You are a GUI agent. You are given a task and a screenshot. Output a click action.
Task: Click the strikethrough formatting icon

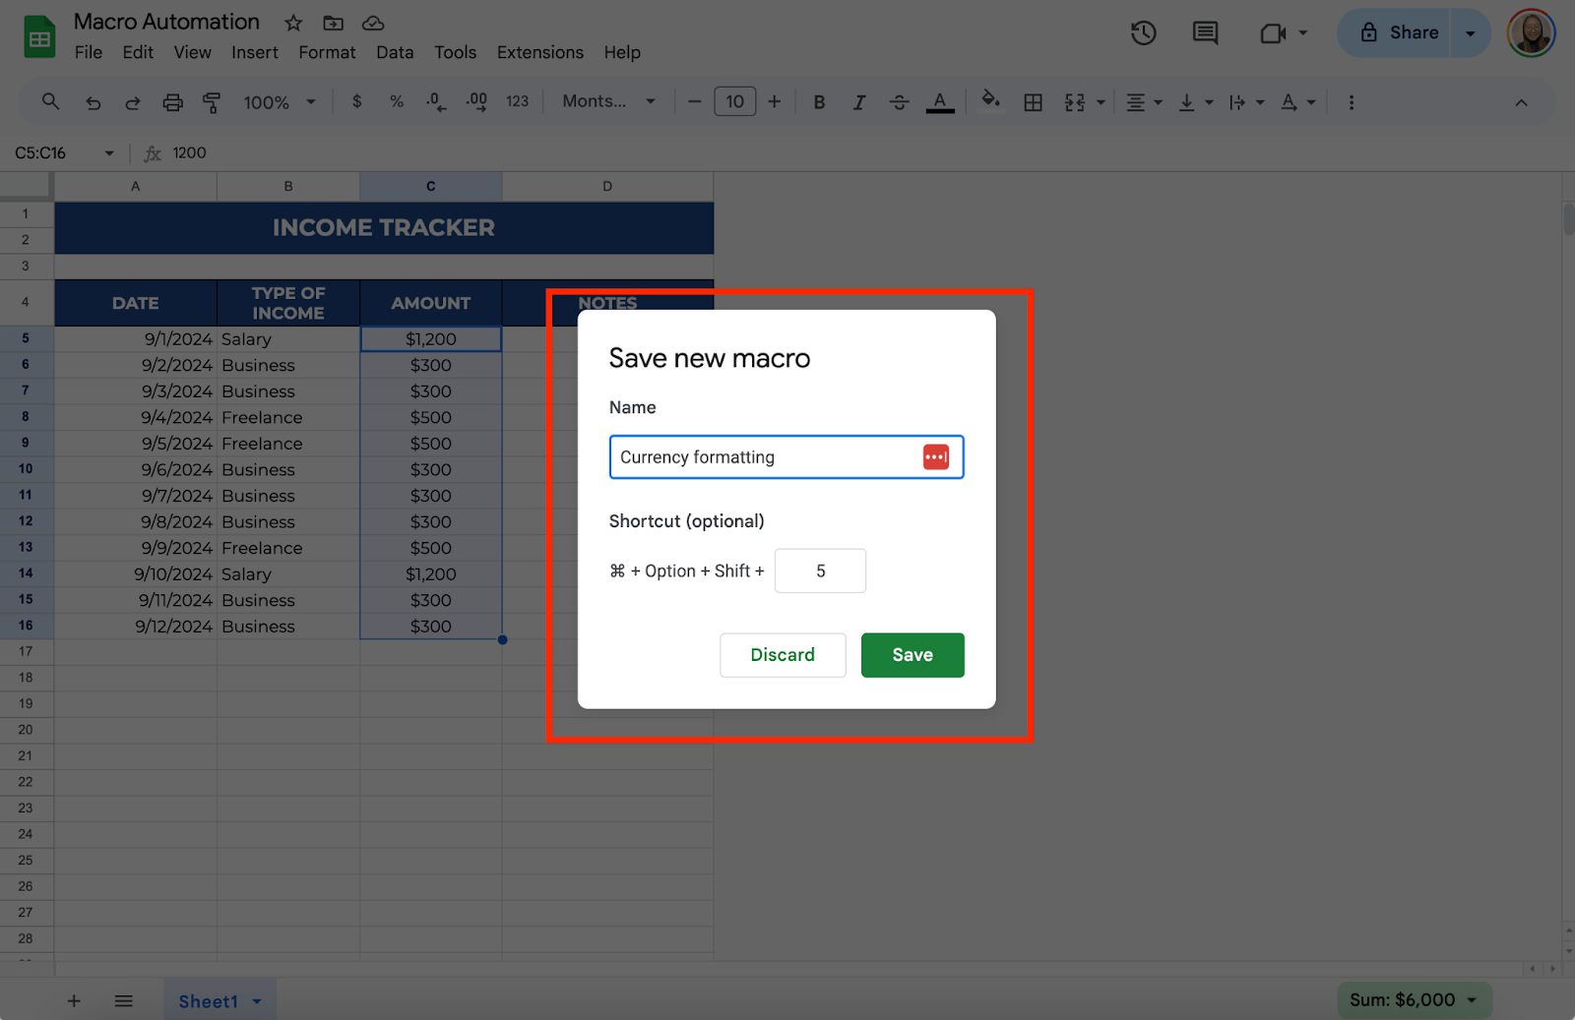899,102
